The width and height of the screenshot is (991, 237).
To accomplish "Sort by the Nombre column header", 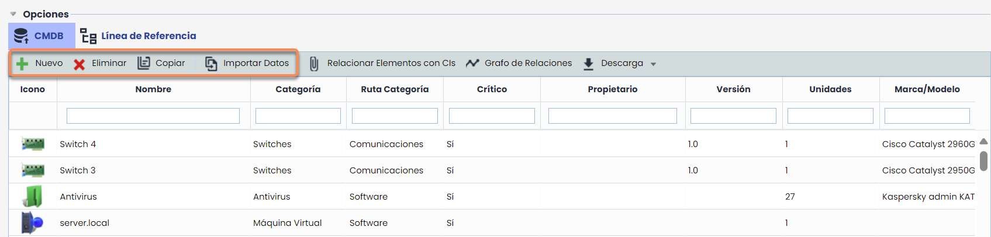I will [153, 89].
